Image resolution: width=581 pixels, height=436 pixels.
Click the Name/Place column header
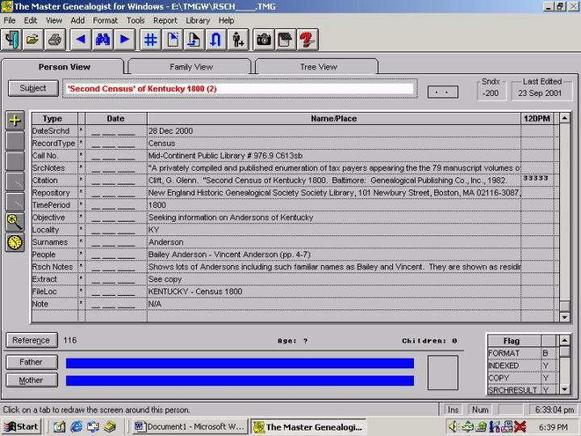pos(334,118)
